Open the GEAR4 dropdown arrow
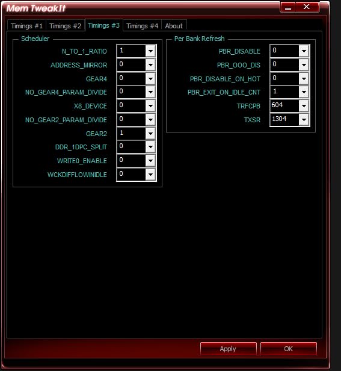 150,78
